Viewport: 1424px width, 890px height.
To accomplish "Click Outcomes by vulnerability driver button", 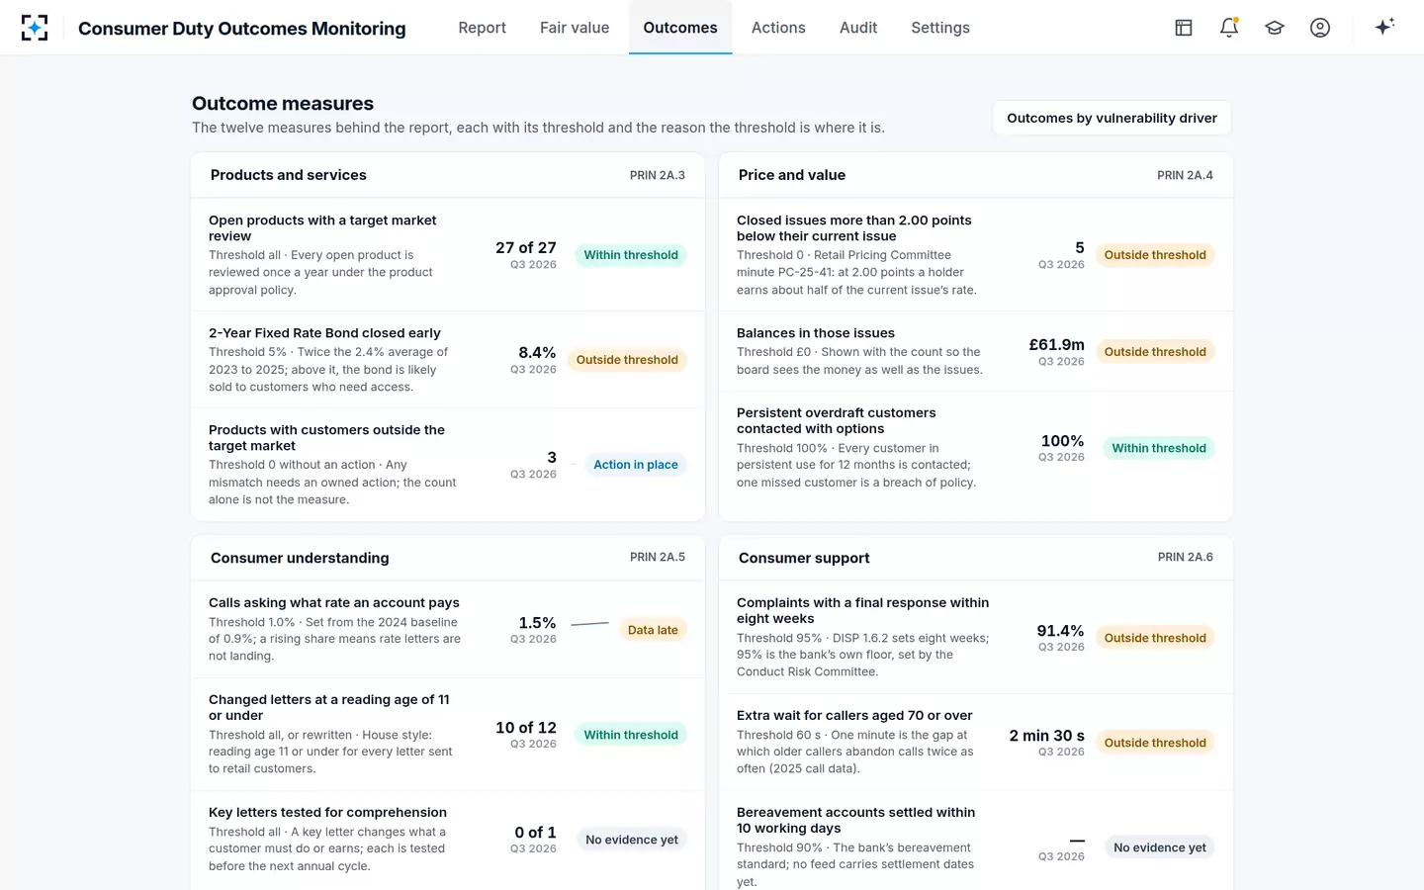I will pyautogui.click(x=1112, y=118).
